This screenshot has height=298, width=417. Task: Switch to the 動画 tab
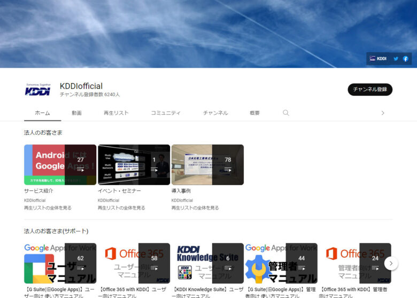coord(76,113)
